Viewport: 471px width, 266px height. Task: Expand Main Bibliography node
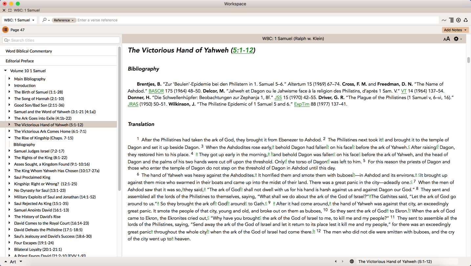point(10,79)
